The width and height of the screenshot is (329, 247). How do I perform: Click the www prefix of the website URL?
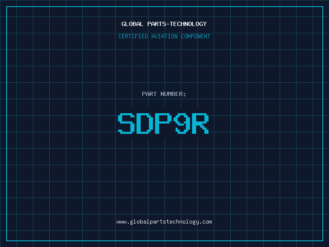point(121,221)
